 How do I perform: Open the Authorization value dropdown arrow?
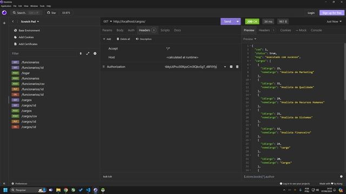[x=225, y=67]
